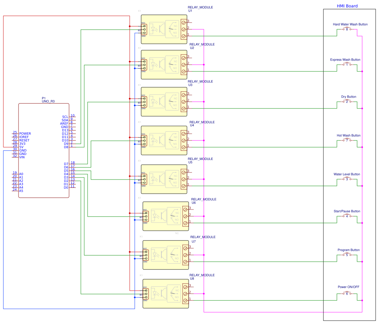The width and height of the screenshot is (379, 324).
Task: Select the "D10" pin label
Action: point(65,141)
